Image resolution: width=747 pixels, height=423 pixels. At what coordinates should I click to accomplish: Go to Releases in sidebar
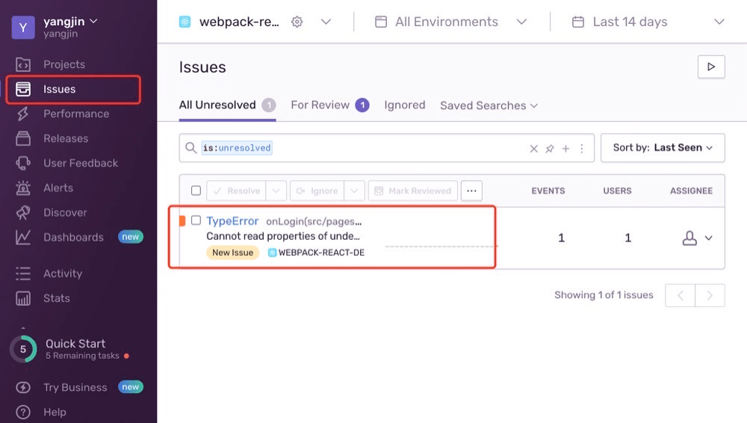66,138
